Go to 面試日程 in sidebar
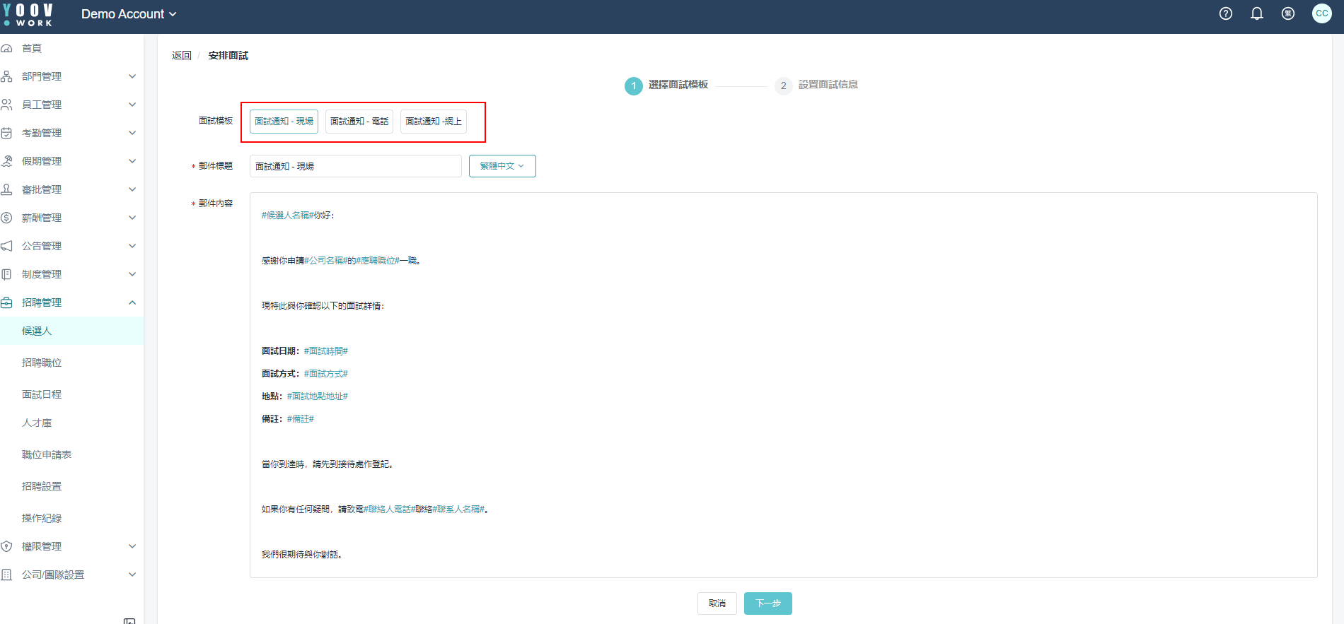 coord(42,394)
